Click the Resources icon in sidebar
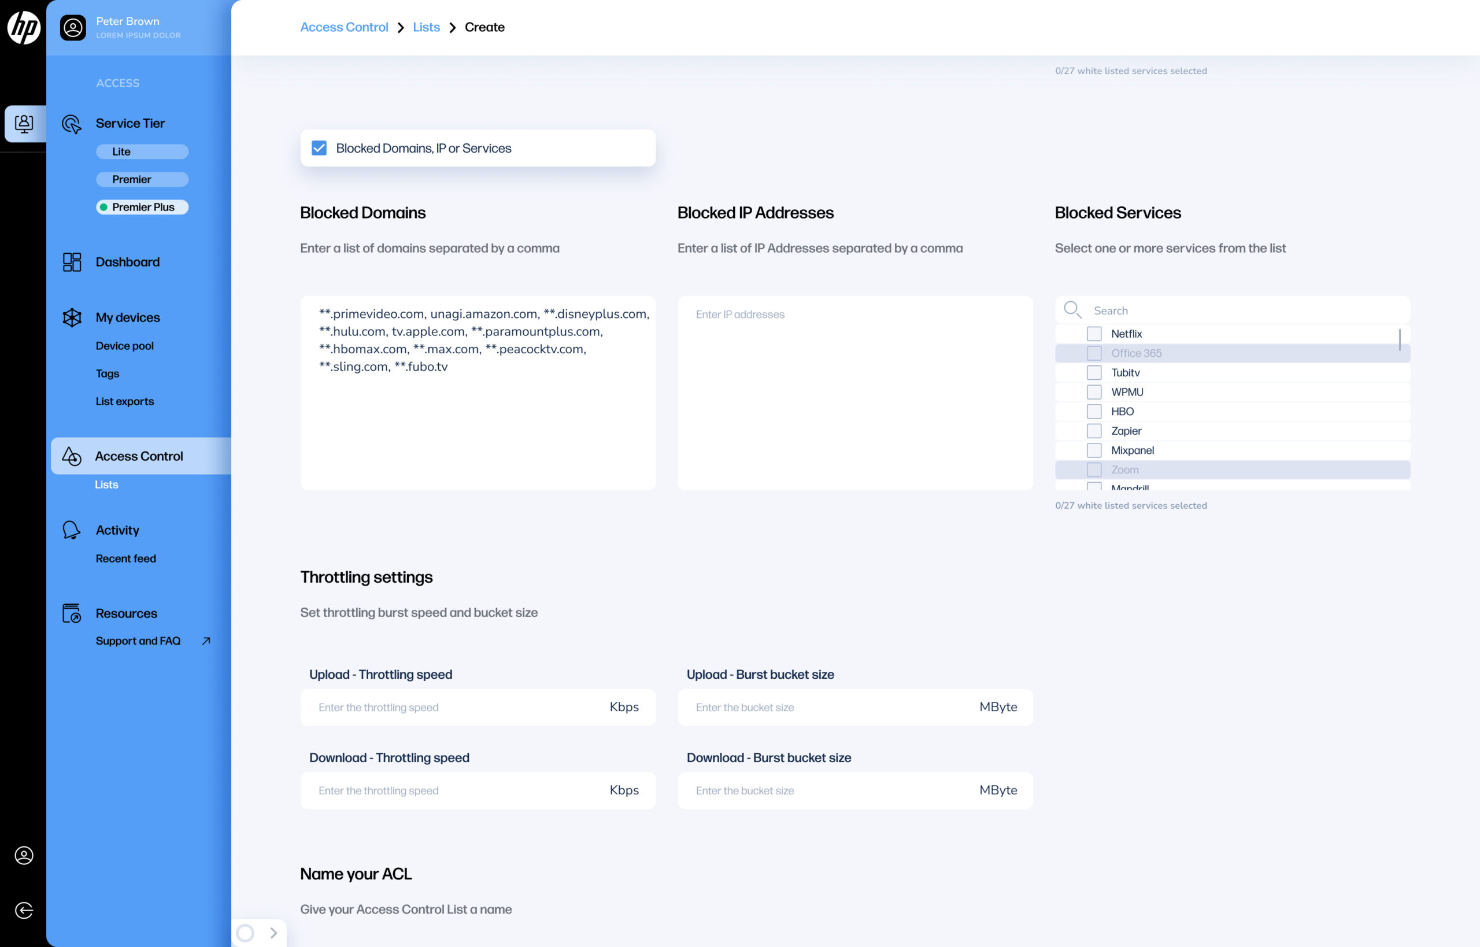This screenshot has width=1480, height=947. pos(71,613)
